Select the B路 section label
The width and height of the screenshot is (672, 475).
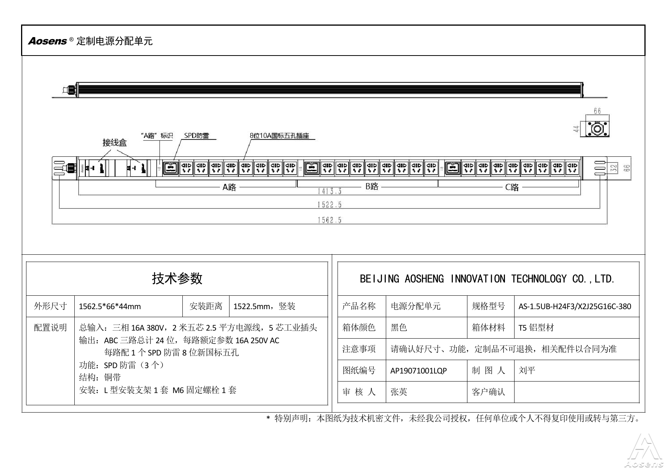pyautogui.click(x=372, y=187)
